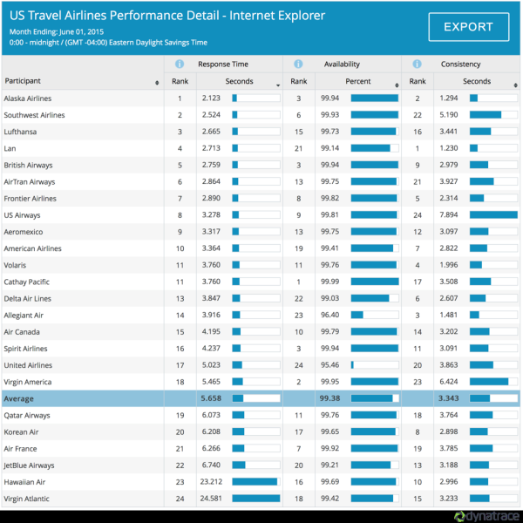Sort Consistency Seconds column arrow
The image size is (523, 523).
(x=515, y=85)
